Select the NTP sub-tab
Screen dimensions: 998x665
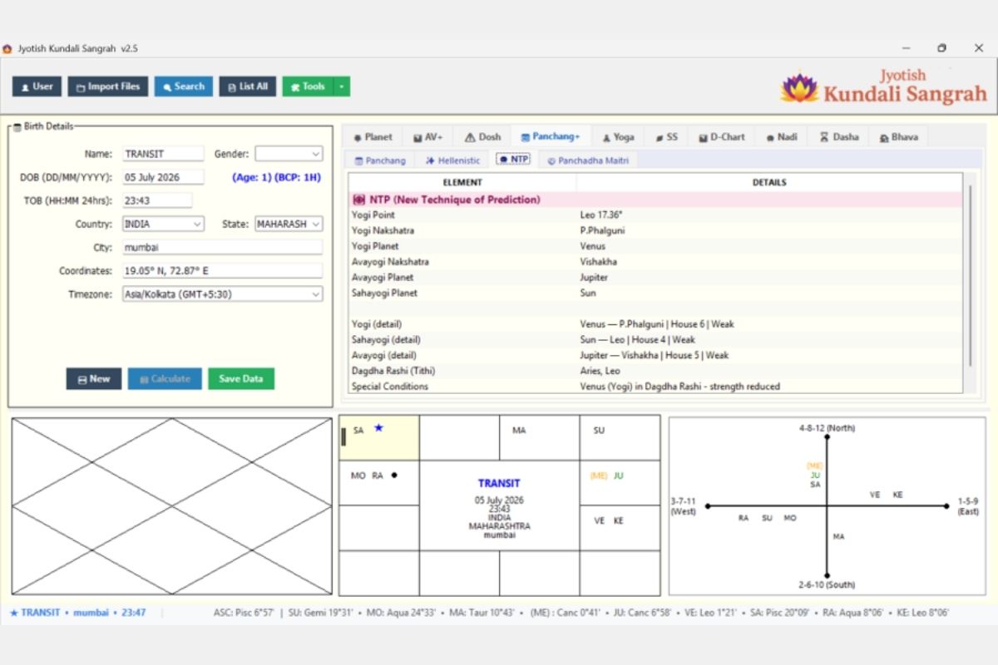[513, 159]
